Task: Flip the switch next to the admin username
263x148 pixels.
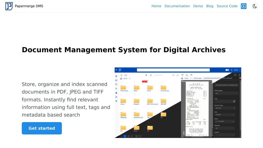Action: (x=227, y=70)
